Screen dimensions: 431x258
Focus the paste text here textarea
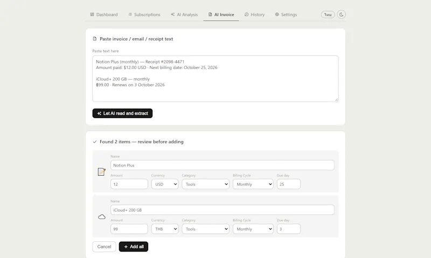point(215,79)
